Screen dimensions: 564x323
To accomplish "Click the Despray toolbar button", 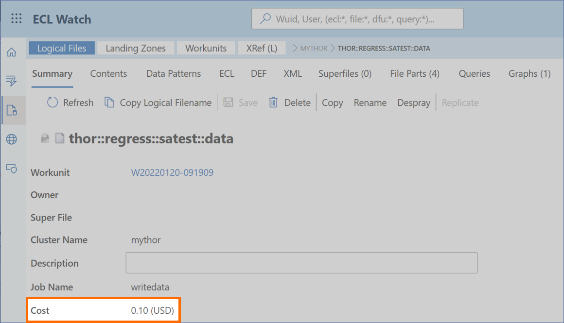I will point(414,102).
